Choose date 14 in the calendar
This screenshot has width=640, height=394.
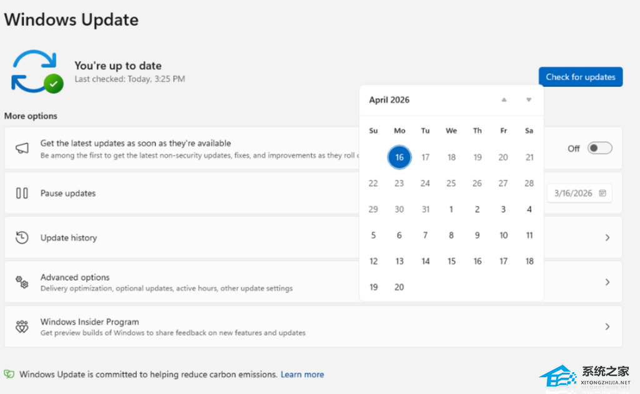[425, 261]
